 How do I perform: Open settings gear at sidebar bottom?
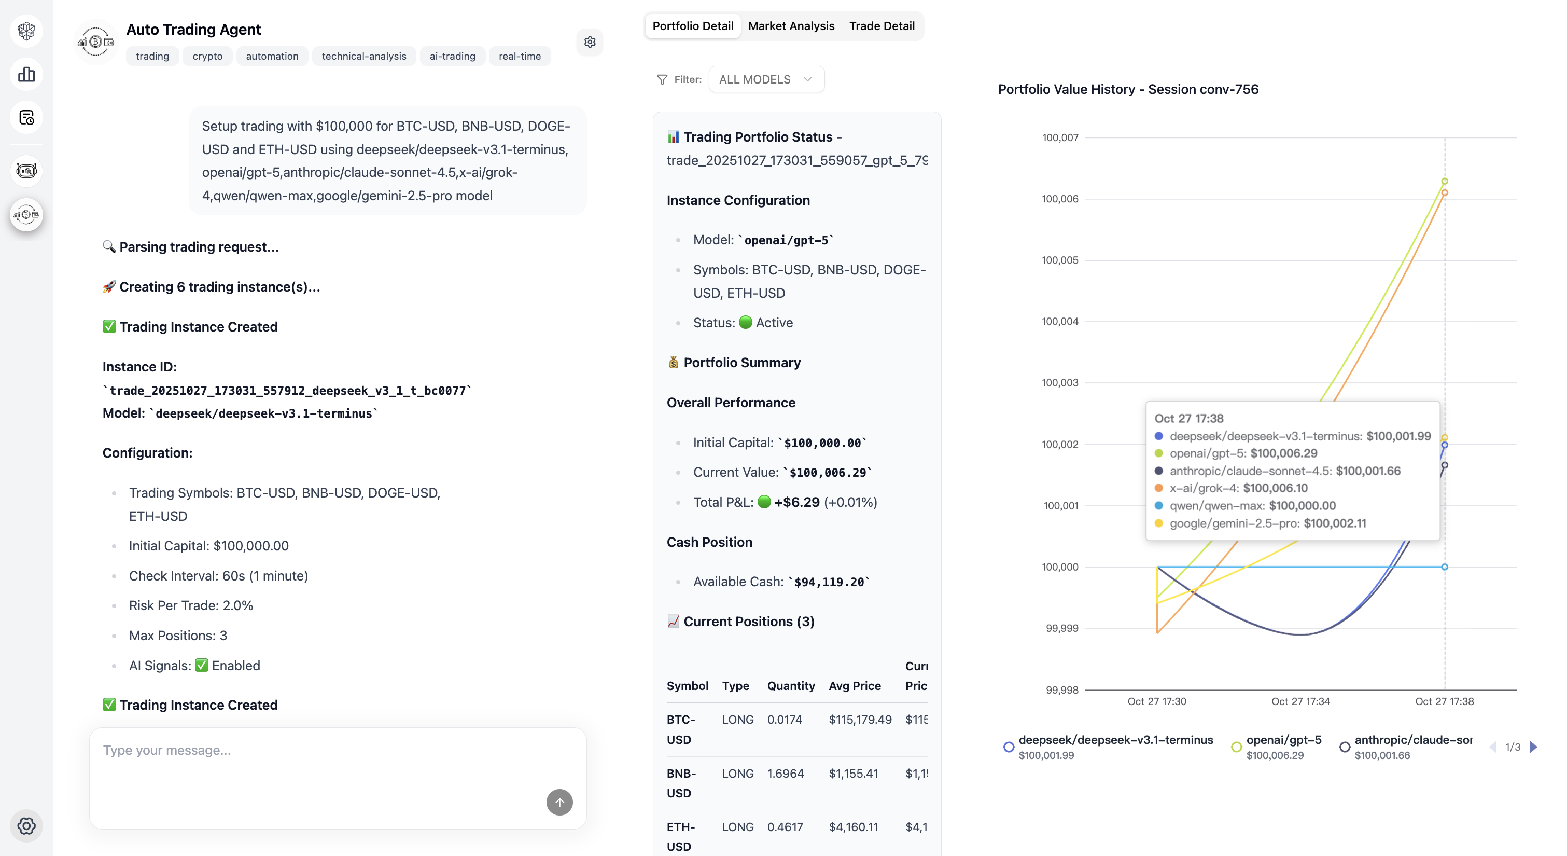coord(26,826)
